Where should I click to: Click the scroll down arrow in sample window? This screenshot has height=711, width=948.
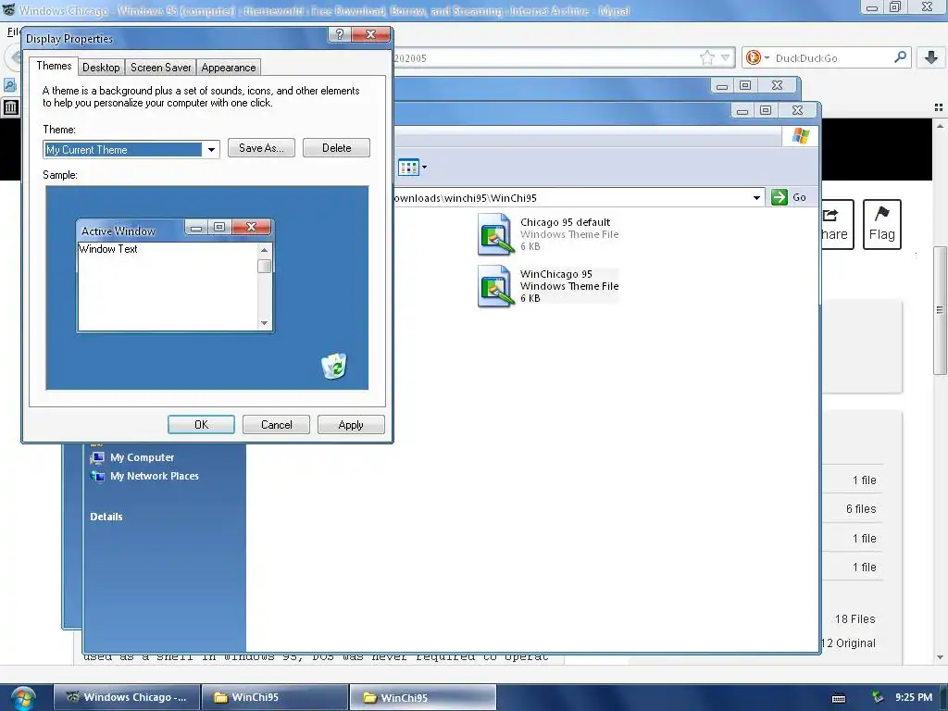coord(264,323)
